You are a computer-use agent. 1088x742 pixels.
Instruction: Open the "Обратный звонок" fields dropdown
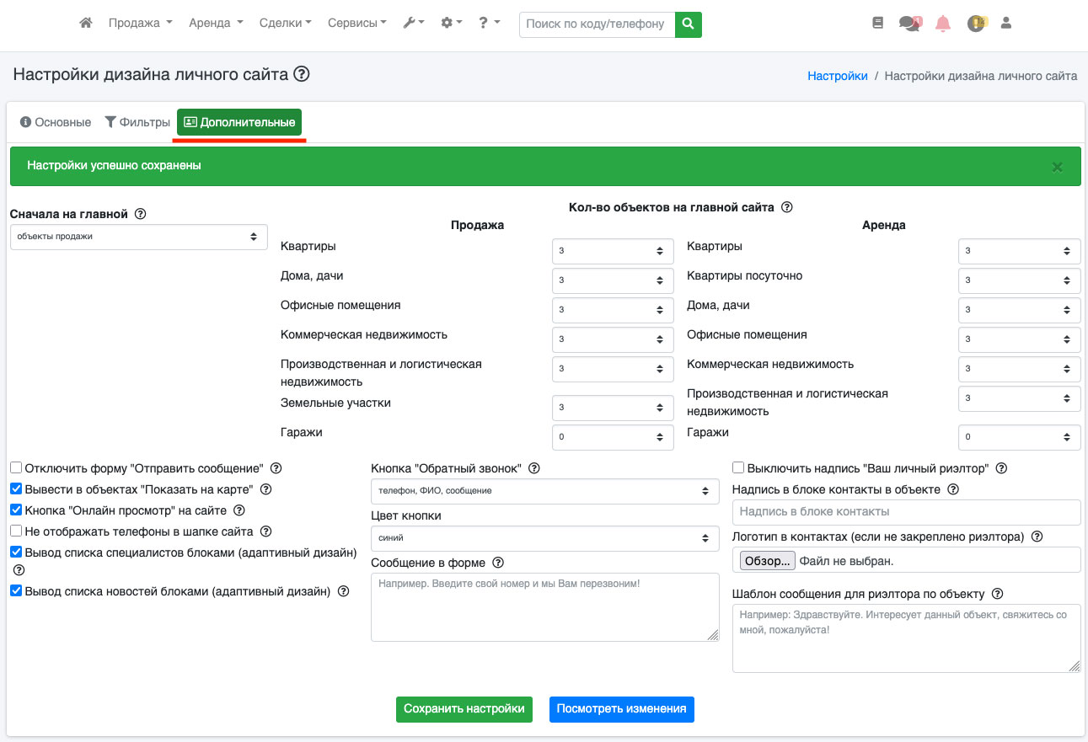(545, 490)
